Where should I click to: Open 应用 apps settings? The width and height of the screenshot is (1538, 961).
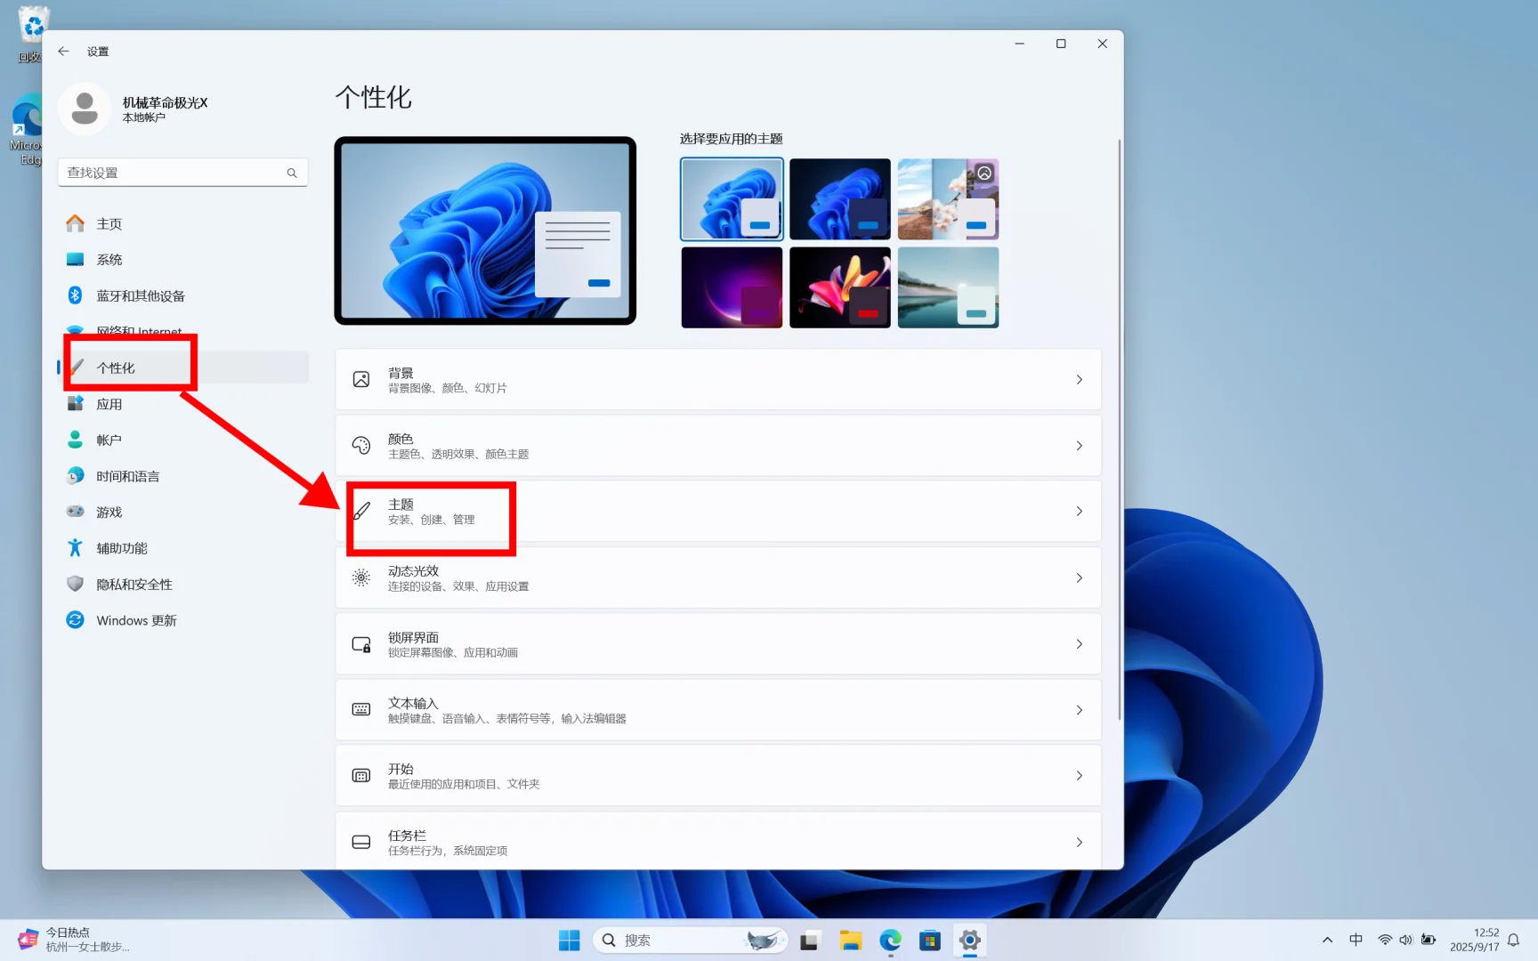(183, 404)
